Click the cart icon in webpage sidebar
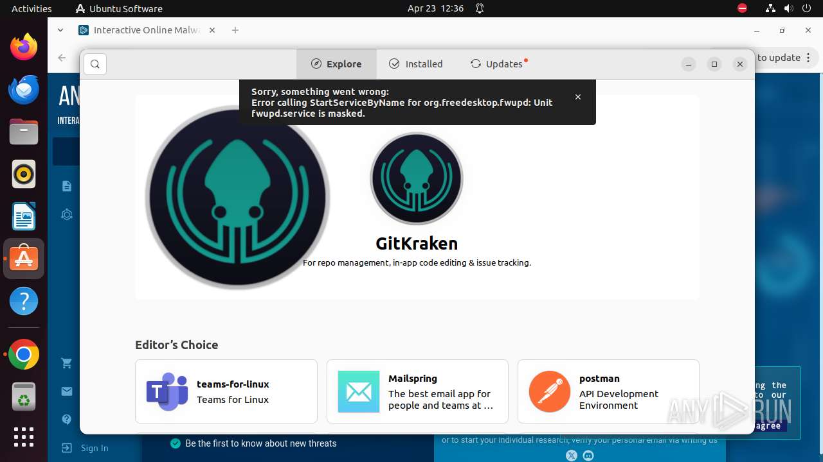Screen dimensions: 823x462 click(x=66, y=363)
